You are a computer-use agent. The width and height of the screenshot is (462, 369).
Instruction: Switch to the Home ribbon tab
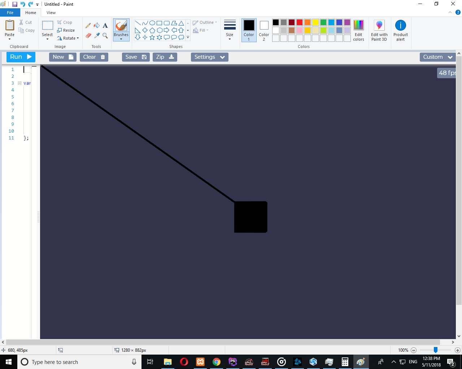pos(31,13)
